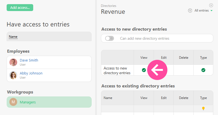Go back to Directories breadcrumb
The image size is (218, 115).
pos(108,6)
